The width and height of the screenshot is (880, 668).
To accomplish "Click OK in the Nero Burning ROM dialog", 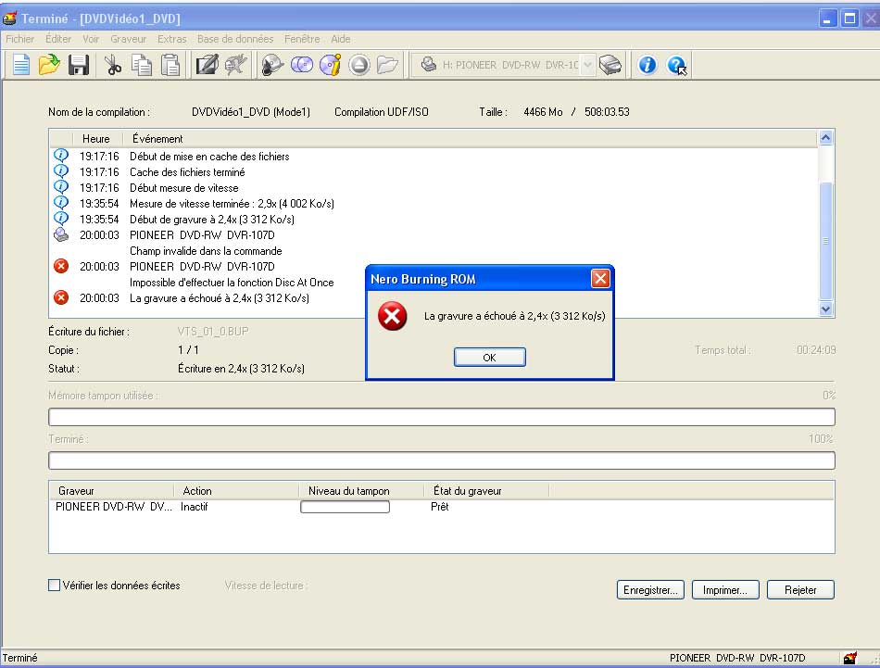I will coord(489,357).
